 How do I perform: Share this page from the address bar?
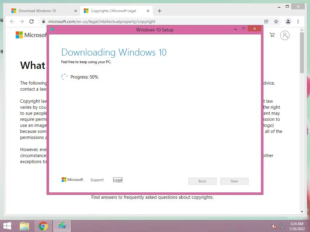(x=266, y=21)
